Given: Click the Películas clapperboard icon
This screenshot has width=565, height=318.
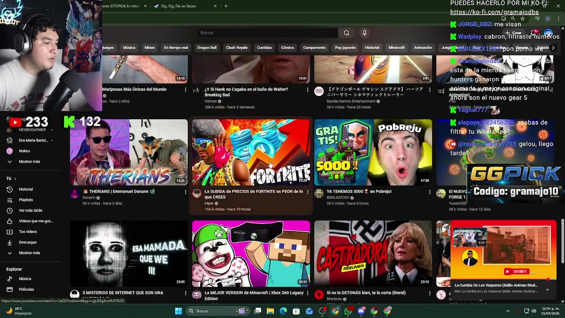Looking at the screenshot, I should click(x=10, y=289).
